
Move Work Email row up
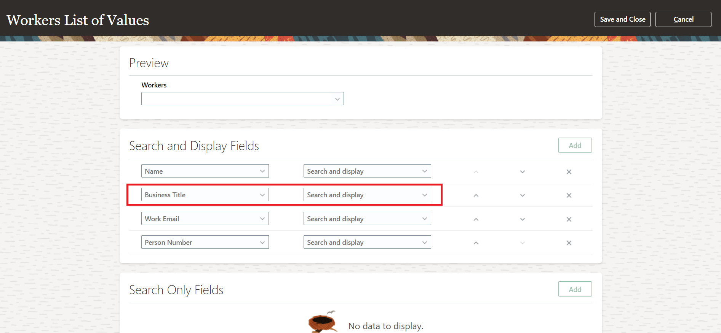pos(476,219)
